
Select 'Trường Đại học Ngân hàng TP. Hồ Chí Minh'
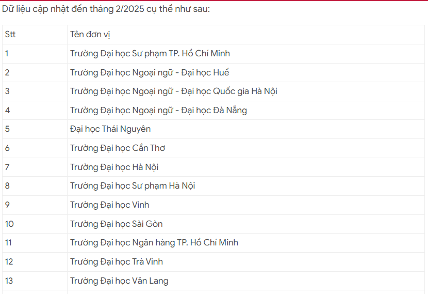click(x=154, y=243)
